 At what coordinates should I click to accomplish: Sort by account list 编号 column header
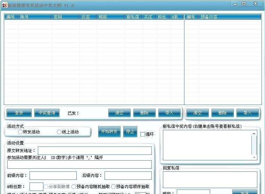click(x=11, y=17)
